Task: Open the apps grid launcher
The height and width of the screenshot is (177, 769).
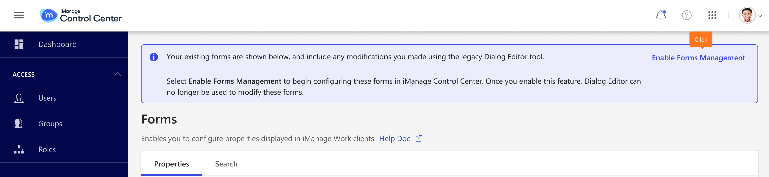Action: coord(712,15)
